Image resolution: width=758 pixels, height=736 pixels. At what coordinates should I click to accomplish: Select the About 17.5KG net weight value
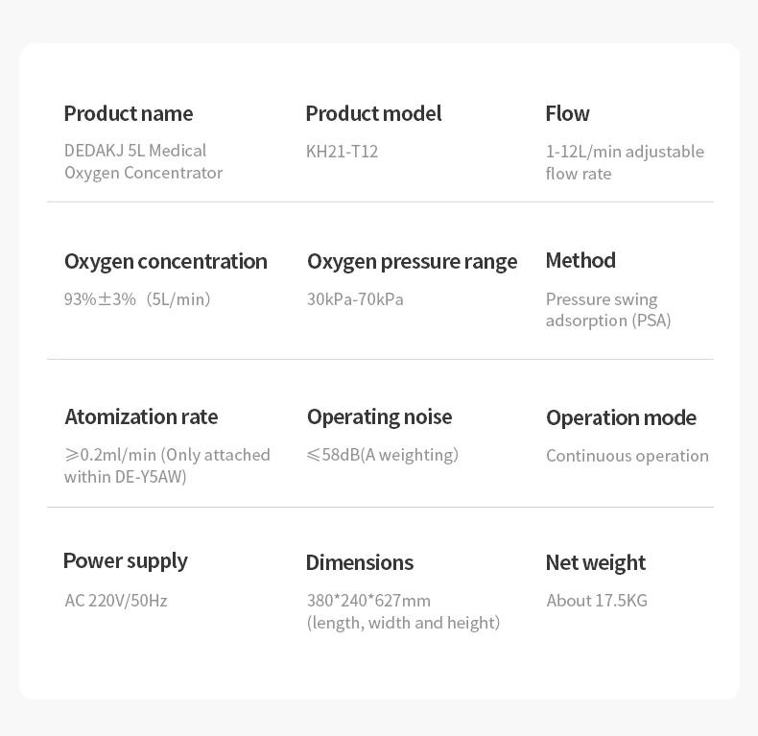pos(597,601)
